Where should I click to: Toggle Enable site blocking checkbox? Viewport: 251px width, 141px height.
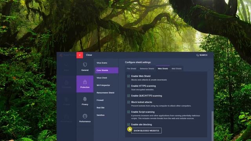pyautogui.click(x=129, y=125)
